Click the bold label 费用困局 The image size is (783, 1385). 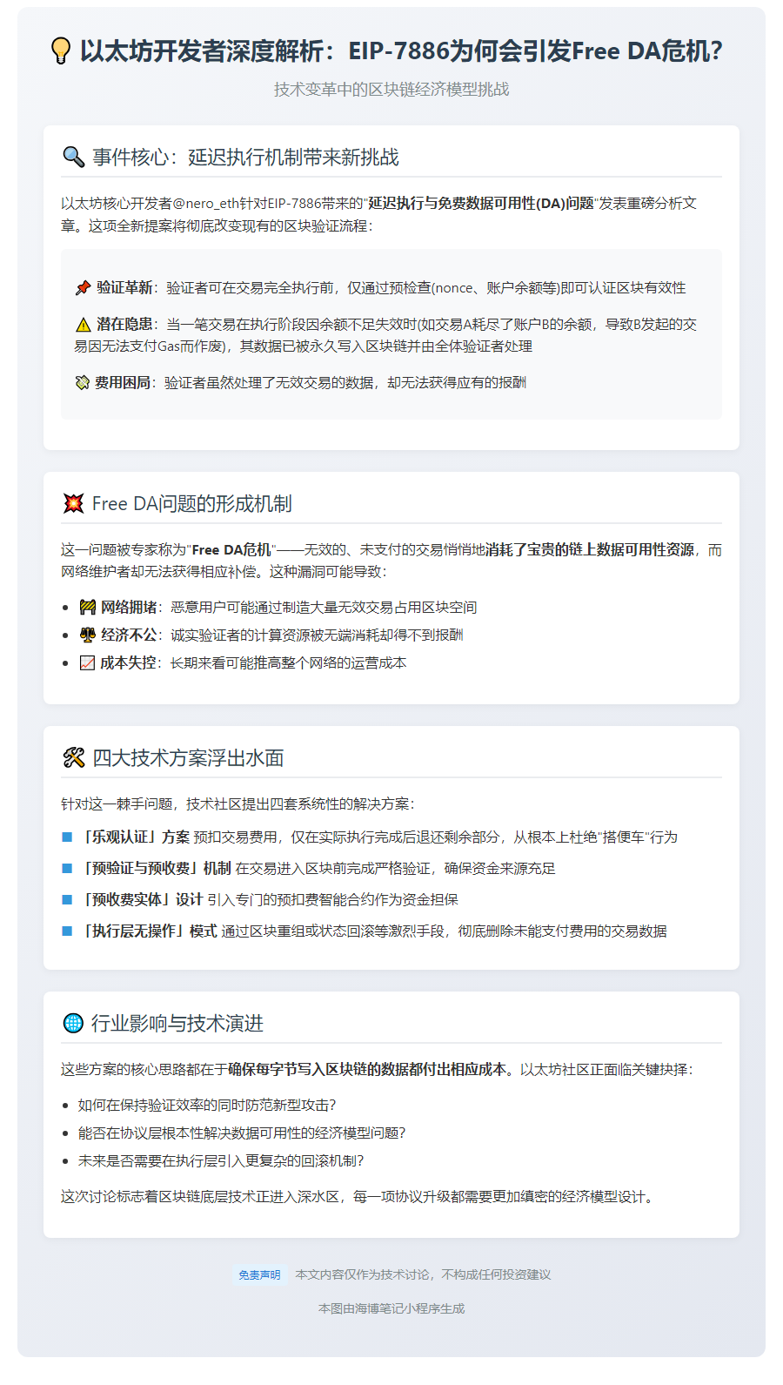pyautogui.click(x=123, y=382)
